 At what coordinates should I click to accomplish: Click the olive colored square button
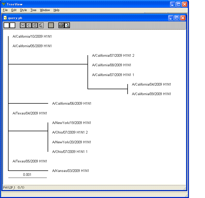51,25
